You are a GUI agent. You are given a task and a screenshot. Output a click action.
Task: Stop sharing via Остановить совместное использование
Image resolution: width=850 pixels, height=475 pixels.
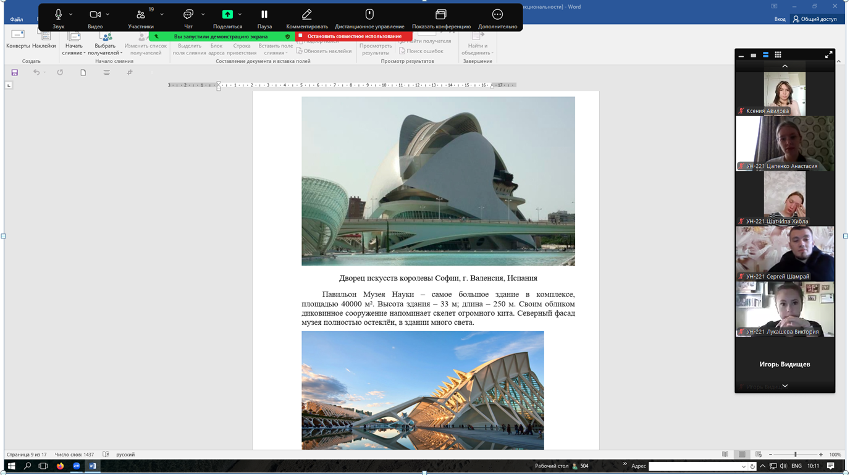click(x=354, y=36)
